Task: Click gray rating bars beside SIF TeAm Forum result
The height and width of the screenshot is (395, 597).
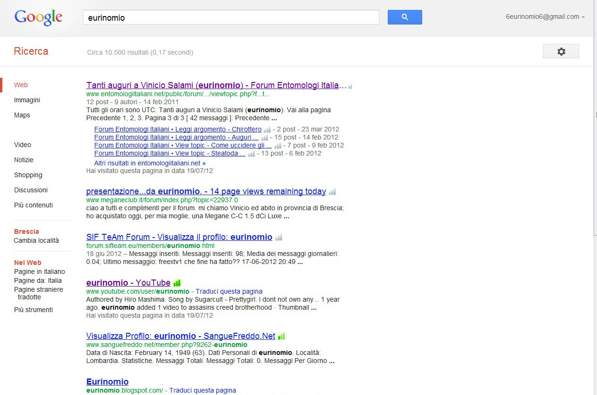Action: click(279, 238)
